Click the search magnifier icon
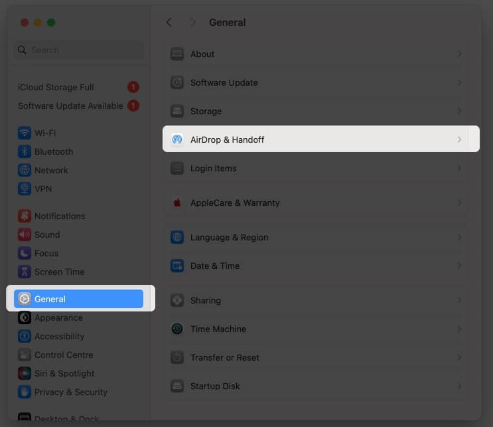 [x=22, y=50]
